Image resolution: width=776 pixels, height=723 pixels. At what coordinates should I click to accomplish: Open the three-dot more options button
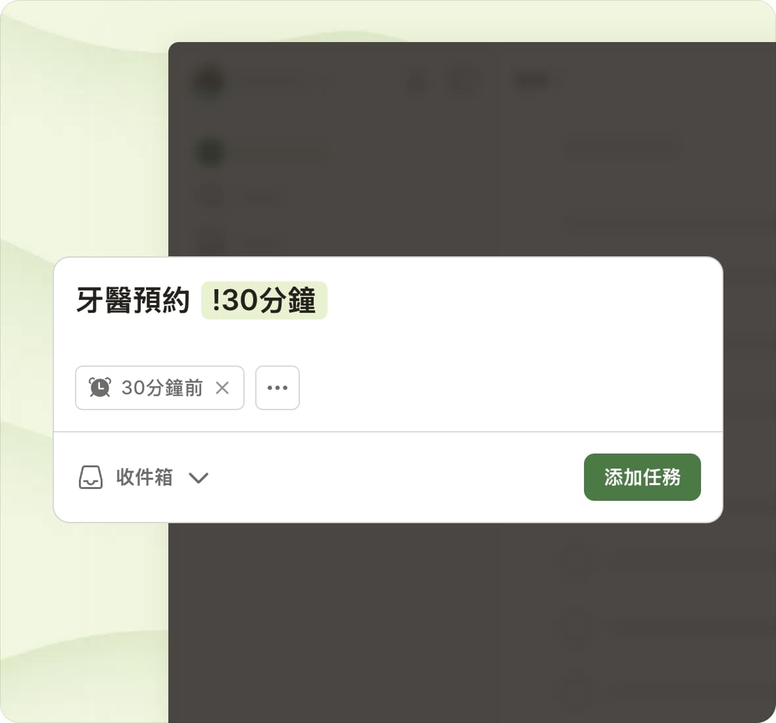[x=277, y=388]
